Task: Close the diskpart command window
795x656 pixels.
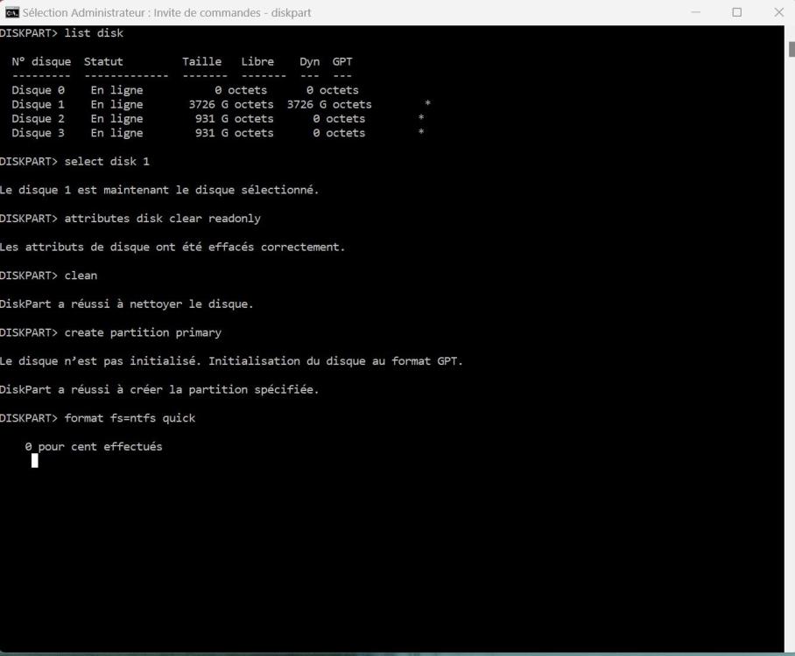Action: point(778,12)
